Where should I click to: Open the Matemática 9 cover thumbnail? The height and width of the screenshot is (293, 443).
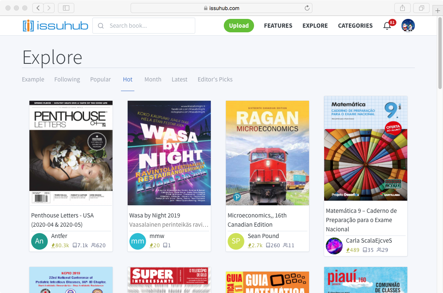click(366, 148)
